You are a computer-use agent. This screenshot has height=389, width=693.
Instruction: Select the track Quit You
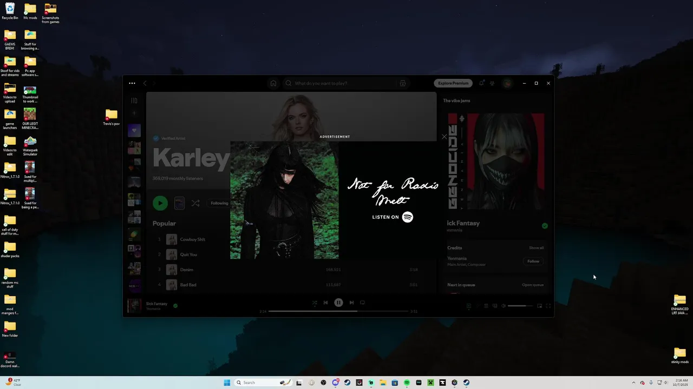[188, 254]
